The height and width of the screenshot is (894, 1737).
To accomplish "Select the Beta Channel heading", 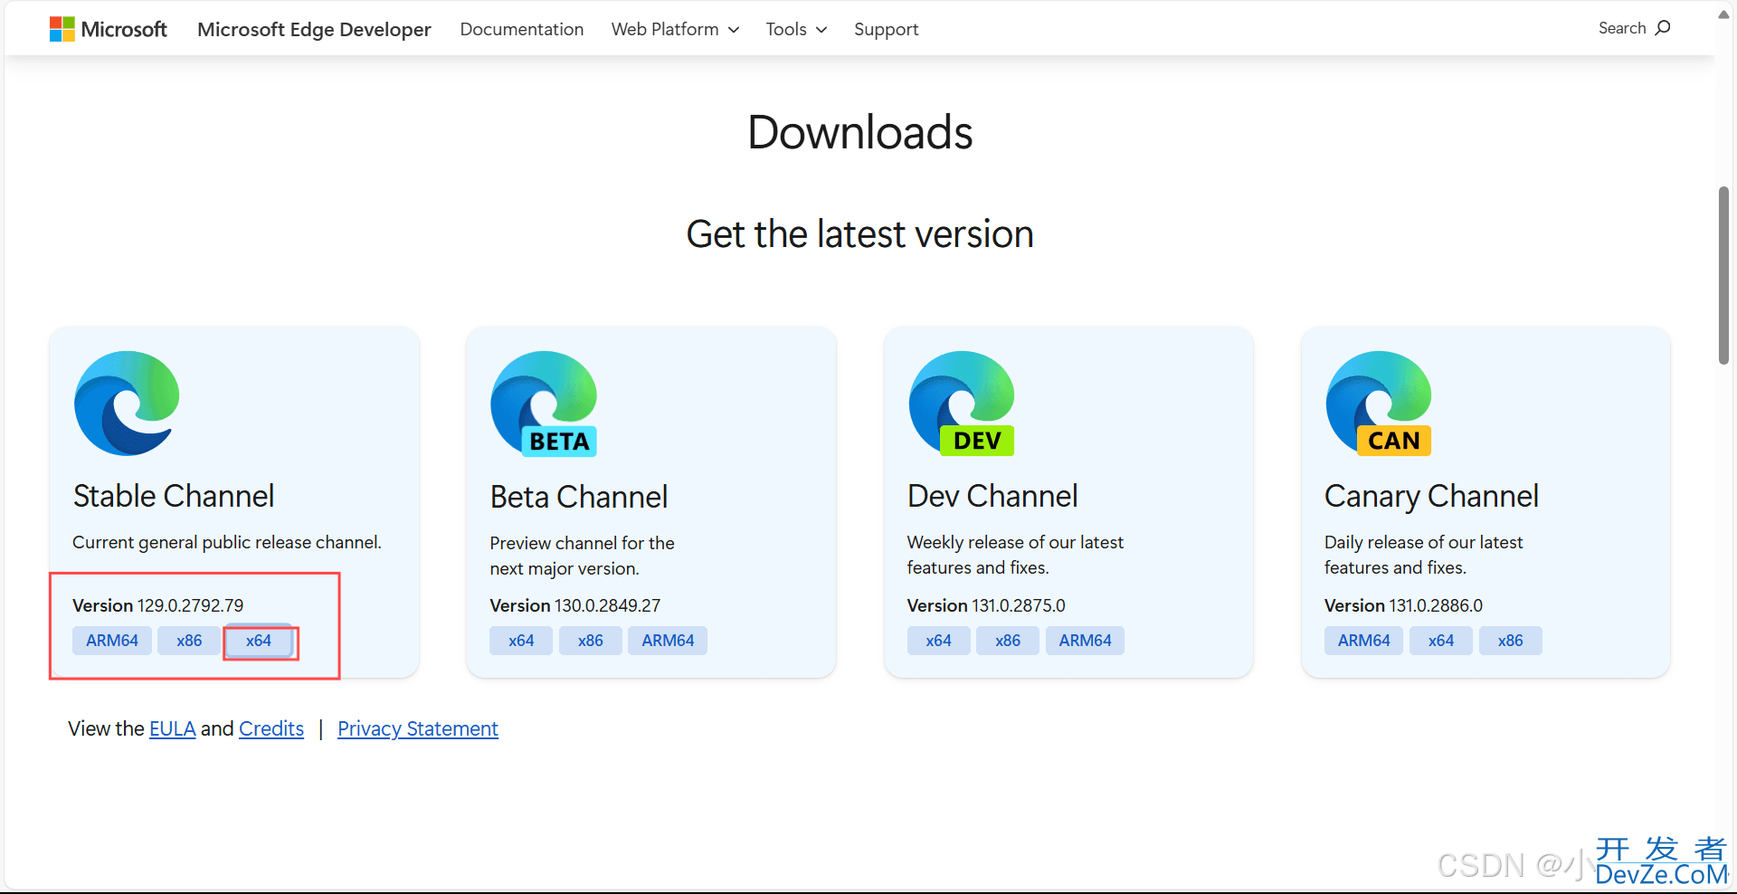I will pyautogui.click(x=579, y=497).
